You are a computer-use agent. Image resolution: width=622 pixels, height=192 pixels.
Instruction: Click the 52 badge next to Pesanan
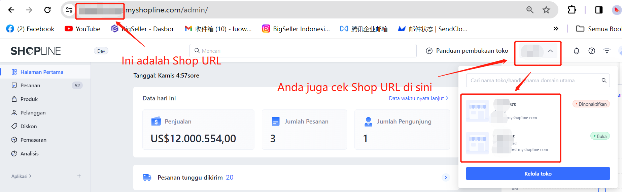pos(77,85)
